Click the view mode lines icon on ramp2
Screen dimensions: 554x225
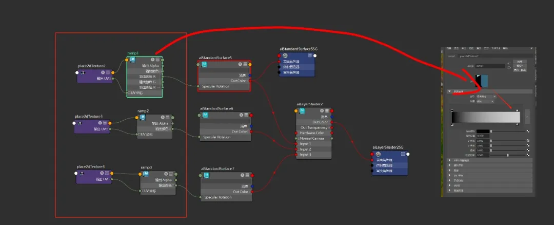(168, 118)
